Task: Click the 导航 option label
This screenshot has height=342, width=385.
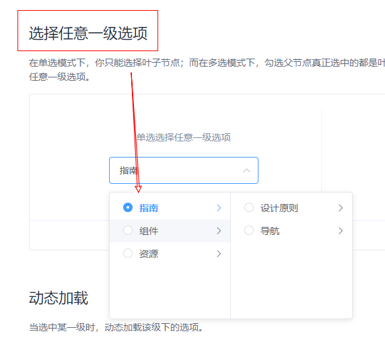Action: click(x=270, y=231)
